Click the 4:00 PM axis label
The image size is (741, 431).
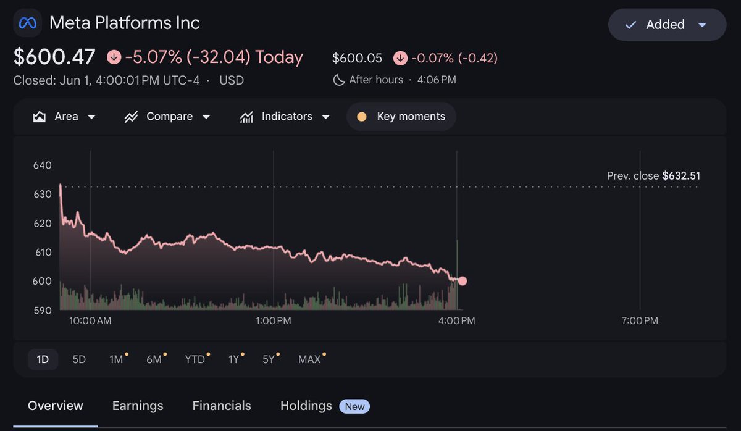(457, 321)
